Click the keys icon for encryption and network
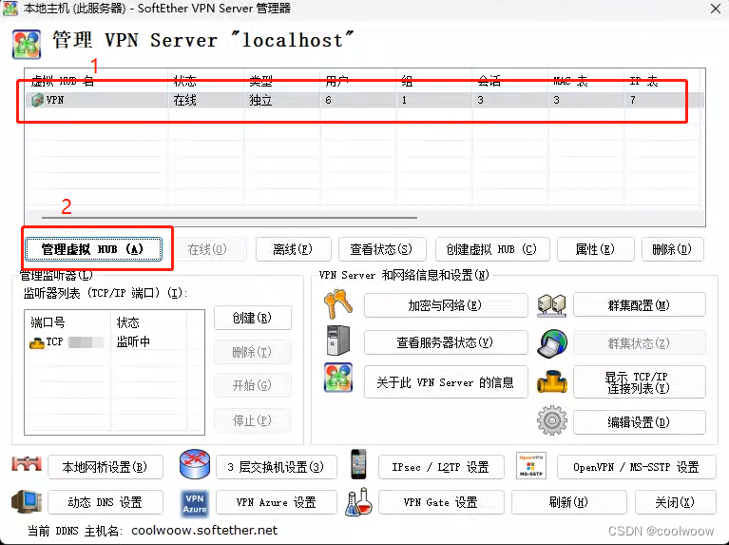This screenshot has height=545, width=729. tap(338, 304)
